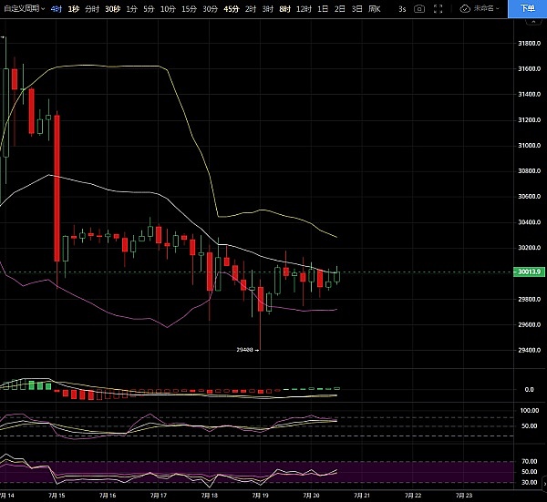
Task: Switch to the 1秒 interval
Action: pos(74,8)
